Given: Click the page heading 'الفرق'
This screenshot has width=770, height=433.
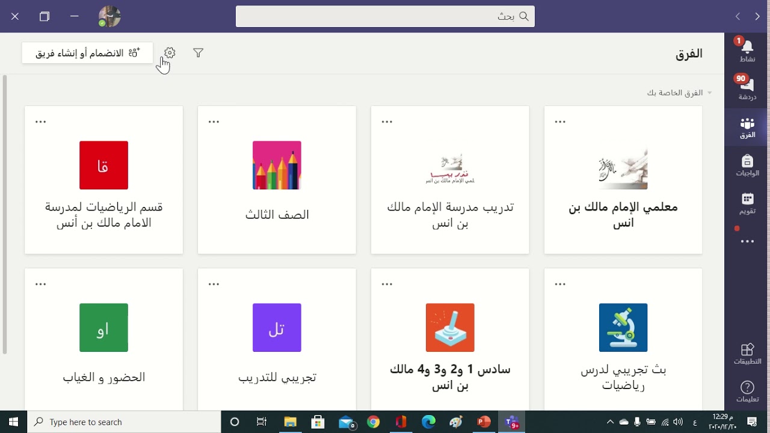Looking at the screenshot, I should pos(689,54).
